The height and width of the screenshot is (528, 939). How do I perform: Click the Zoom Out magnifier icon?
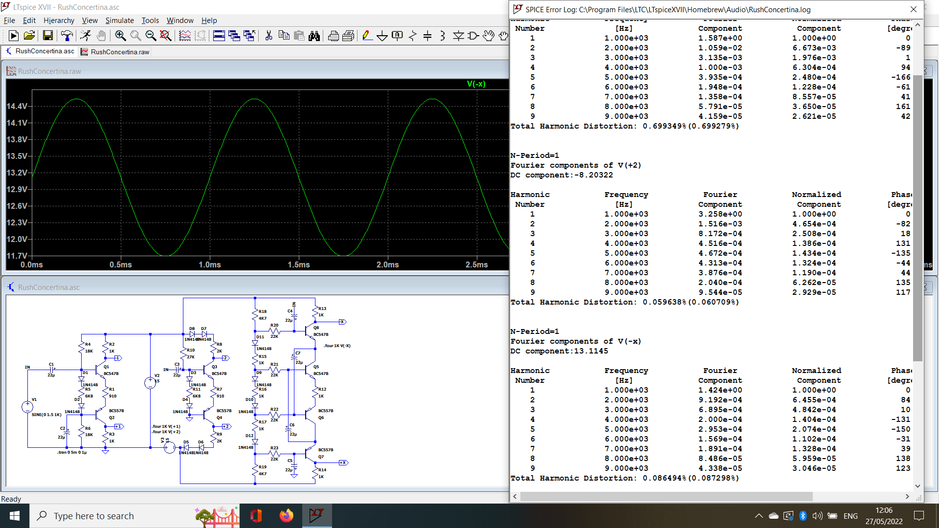151,36
